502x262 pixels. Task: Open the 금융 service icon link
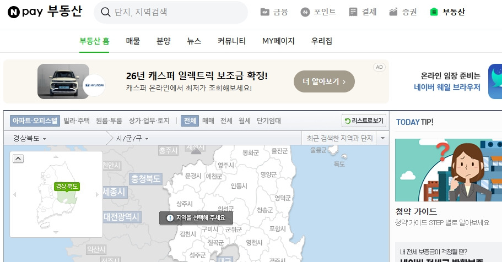[274, 12]
